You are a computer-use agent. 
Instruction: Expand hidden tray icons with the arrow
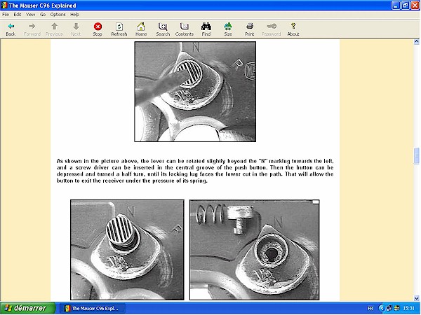point(381,308)
